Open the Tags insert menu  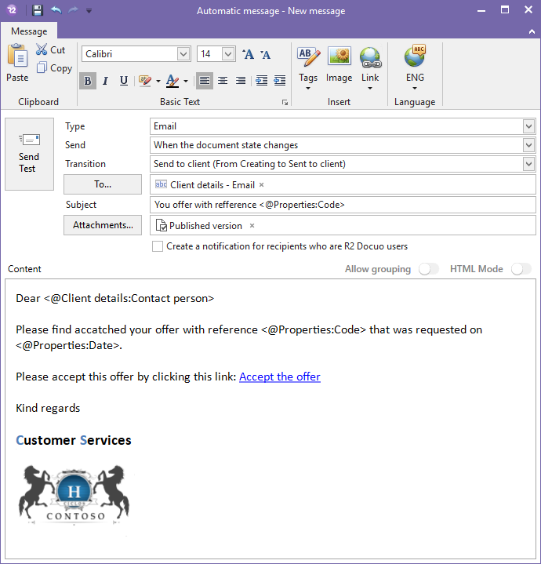pos(308,67)
